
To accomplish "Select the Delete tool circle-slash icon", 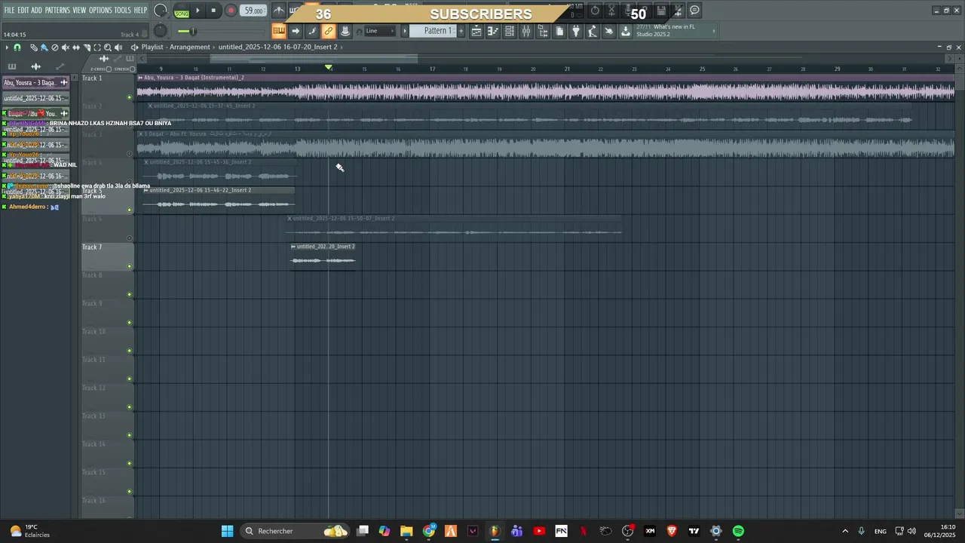I will click(x=55, y=48).
